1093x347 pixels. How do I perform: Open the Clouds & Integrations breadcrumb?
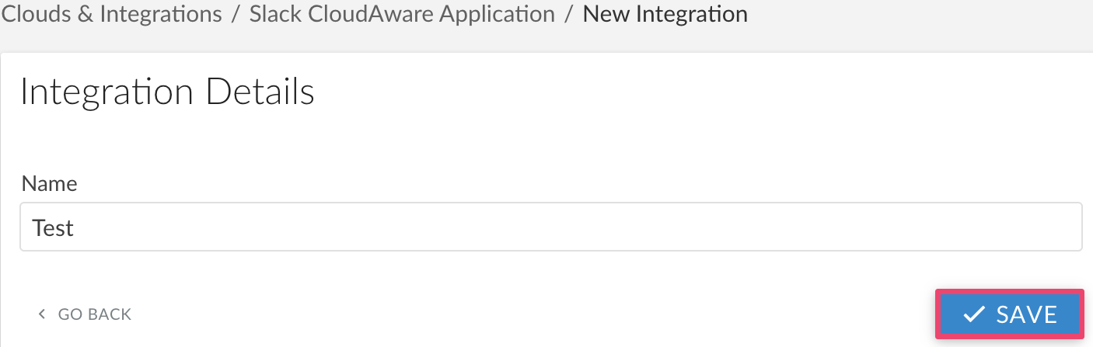tap(113, 14)
